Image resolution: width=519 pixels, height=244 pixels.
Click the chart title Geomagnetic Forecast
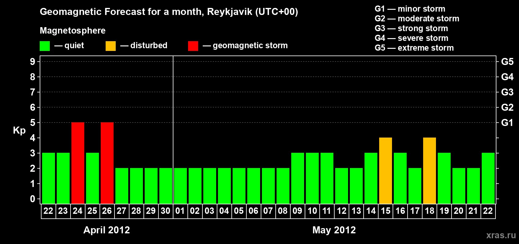point(169,12)
